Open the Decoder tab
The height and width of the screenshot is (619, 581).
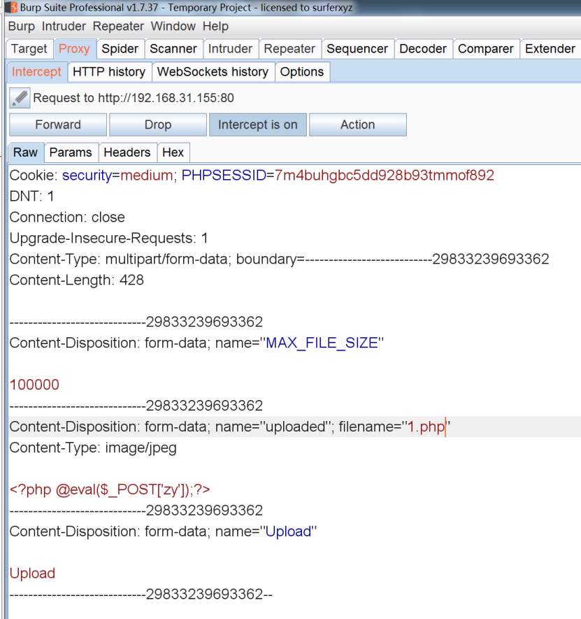click(423, 49)
